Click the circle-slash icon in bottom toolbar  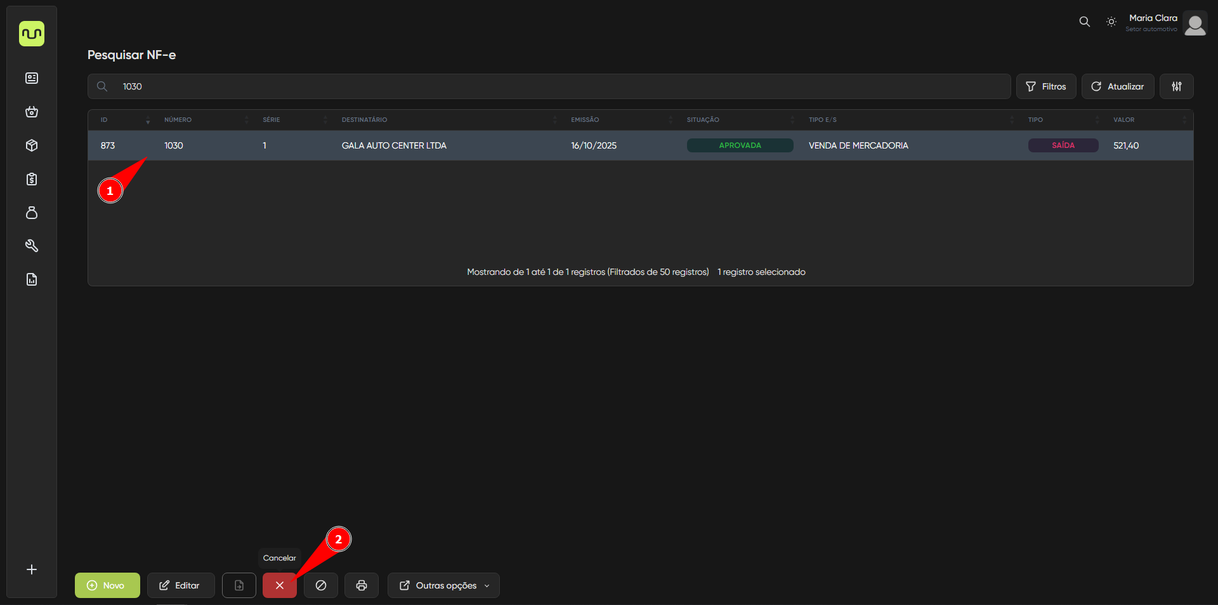321,585
